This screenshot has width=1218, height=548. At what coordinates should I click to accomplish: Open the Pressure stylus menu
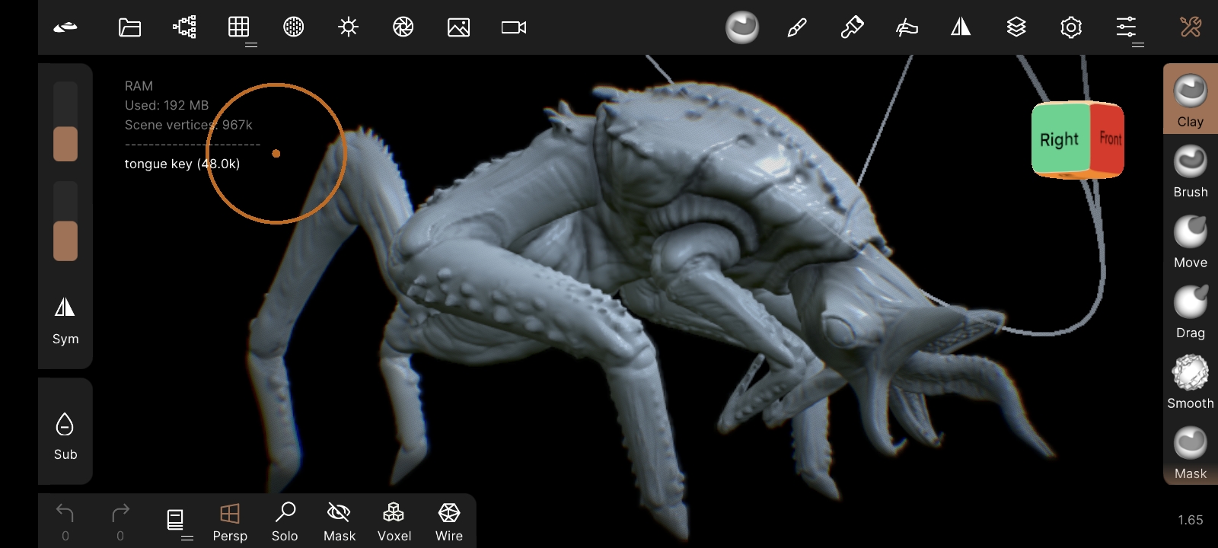tap(907, 27)
